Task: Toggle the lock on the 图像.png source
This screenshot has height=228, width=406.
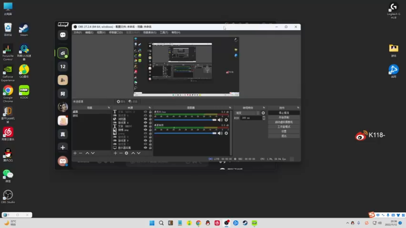Action: (x=150, y=130)
